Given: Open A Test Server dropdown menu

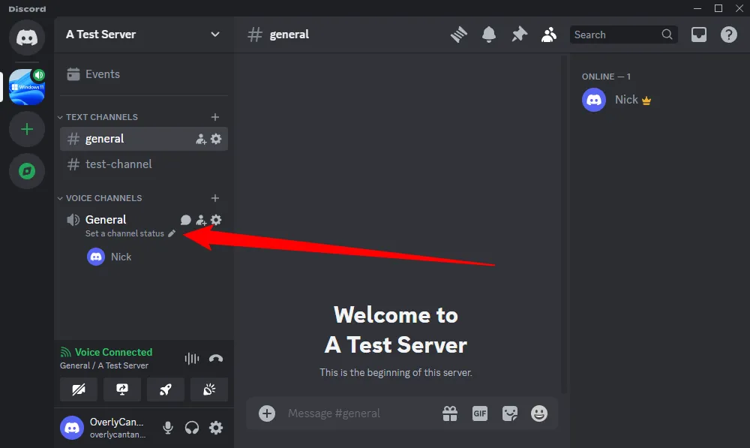Looking at the screenshot, I should point(144,35).
